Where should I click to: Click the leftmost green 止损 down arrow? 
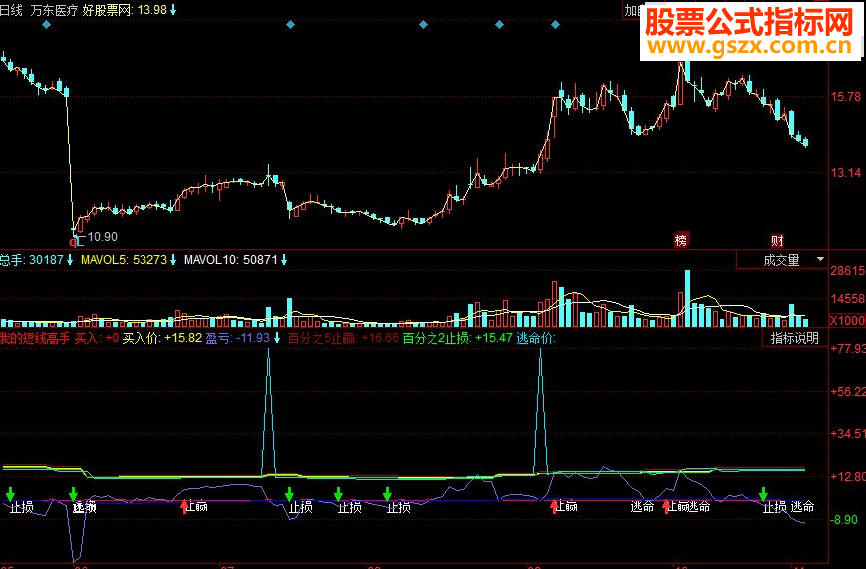tap(10, 494)
